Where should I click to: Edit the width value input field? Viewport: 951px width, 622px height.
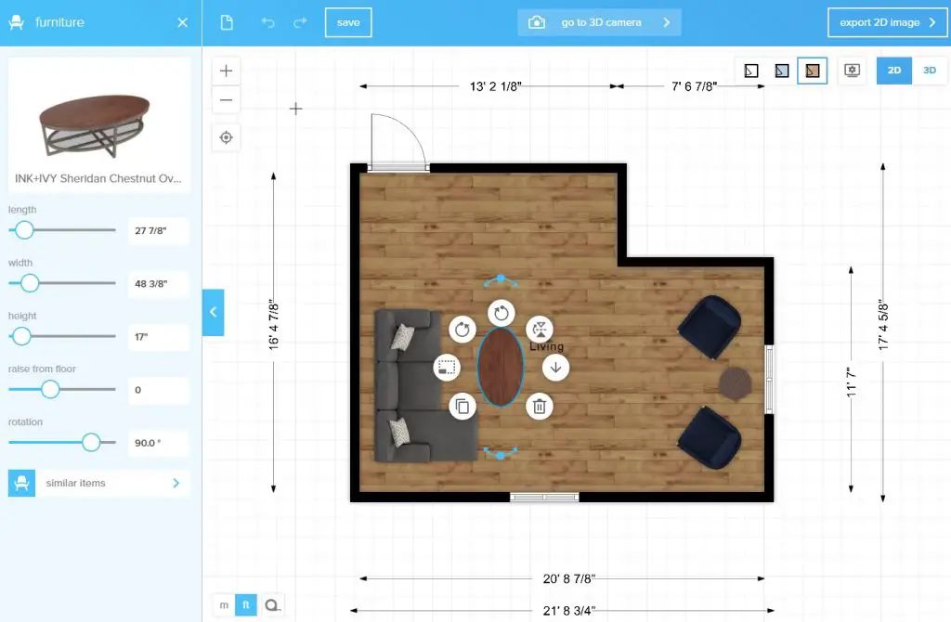(158, 284)
